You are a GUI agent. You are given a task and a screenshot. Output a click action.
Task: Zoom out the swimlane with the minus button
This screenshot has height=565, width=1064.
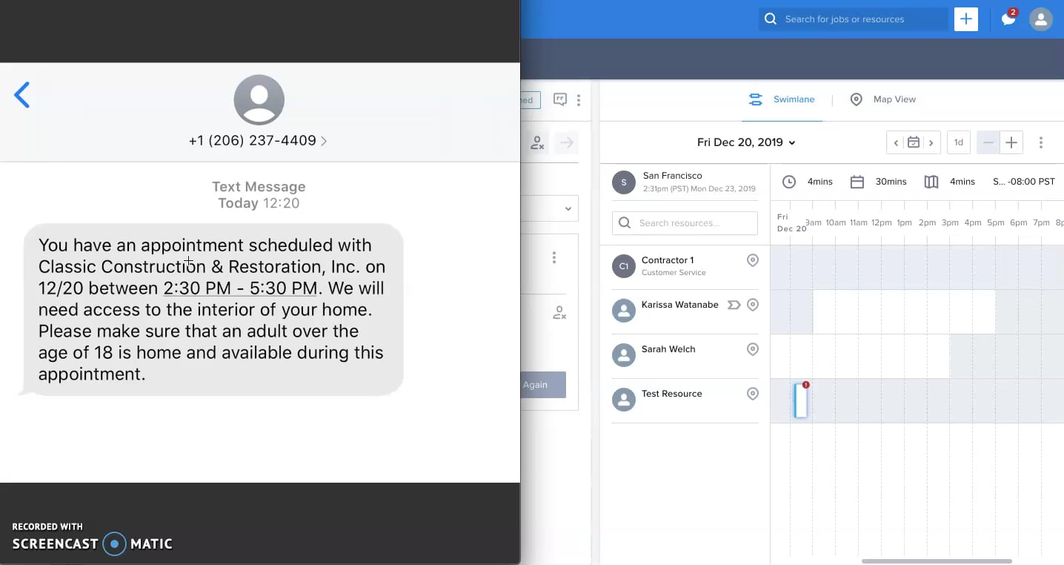[988, 142]
